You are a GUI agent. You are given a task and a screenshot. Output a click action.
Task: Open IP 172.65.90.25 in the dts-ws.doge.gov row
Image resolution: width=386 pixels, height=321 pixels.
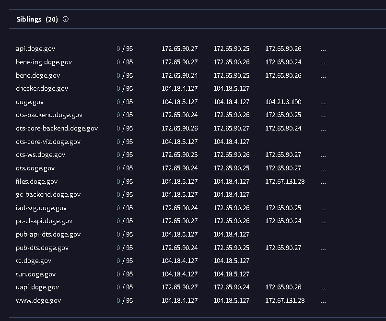[x=180, y=155]
